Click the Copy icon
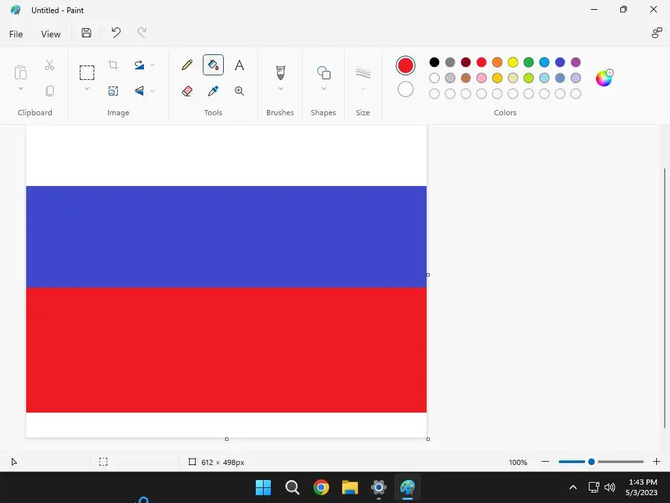The height and width of the screenshot is (503, 670). tap(50, 90)
